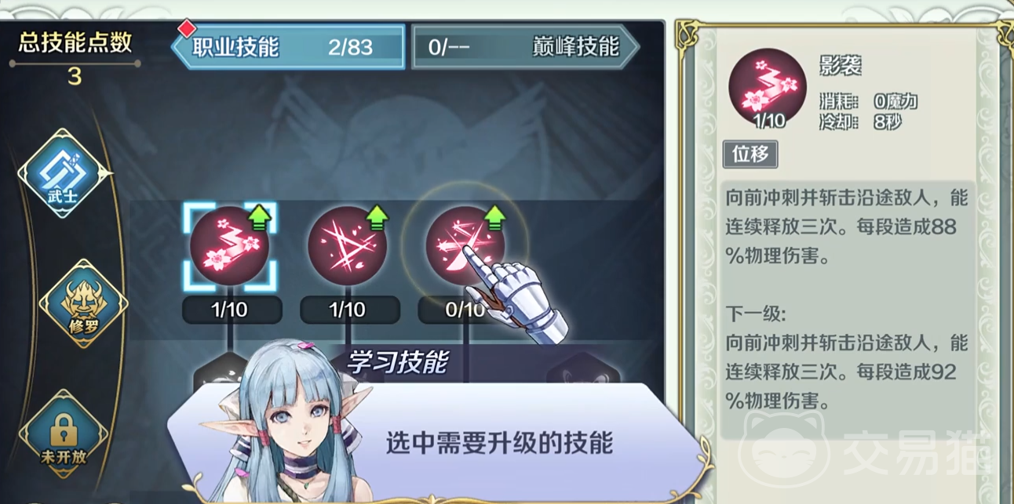Select the 影袭 skill icon
Image resolution: width=1014 pixels, height=504 pixels.
point(229,245)
